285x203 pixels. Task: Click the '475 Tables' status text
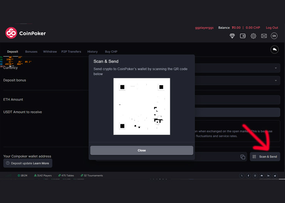[x=68, y=176]
